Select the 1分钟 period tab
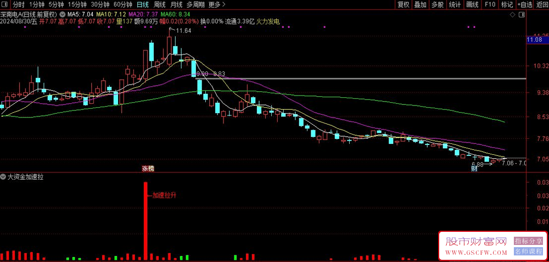This screenshot has width=549, height=262. 36,4
